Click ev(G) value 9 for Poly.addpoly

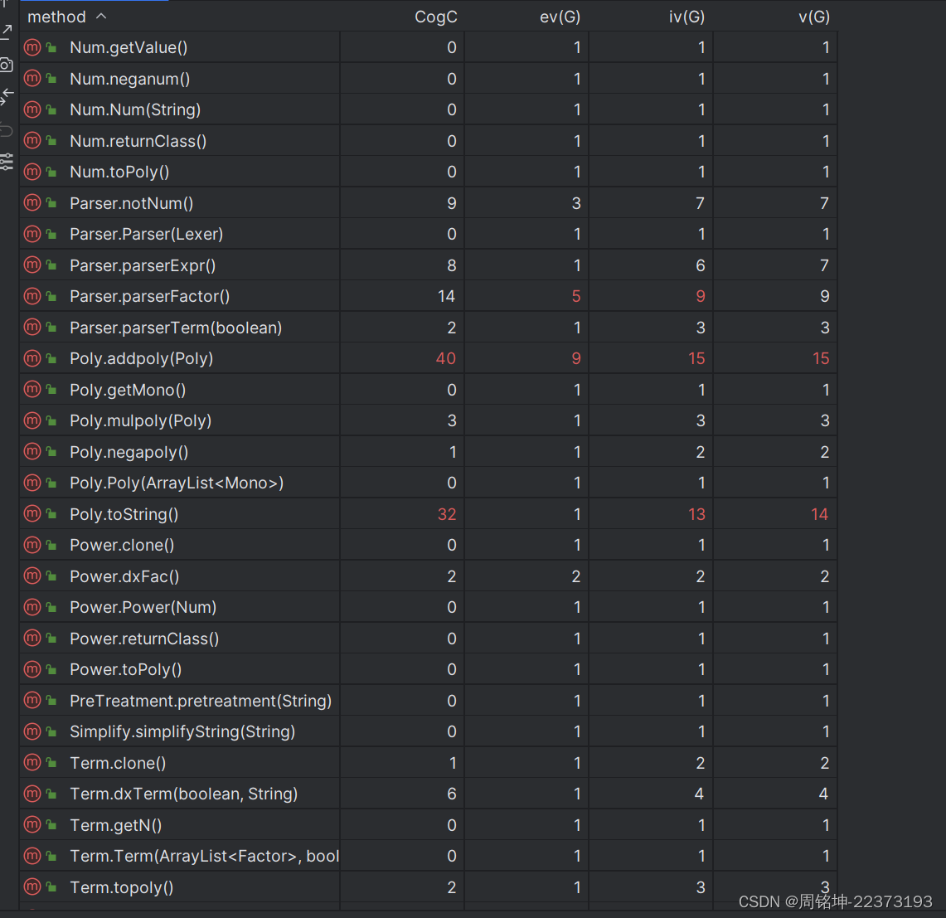(576, 358)
